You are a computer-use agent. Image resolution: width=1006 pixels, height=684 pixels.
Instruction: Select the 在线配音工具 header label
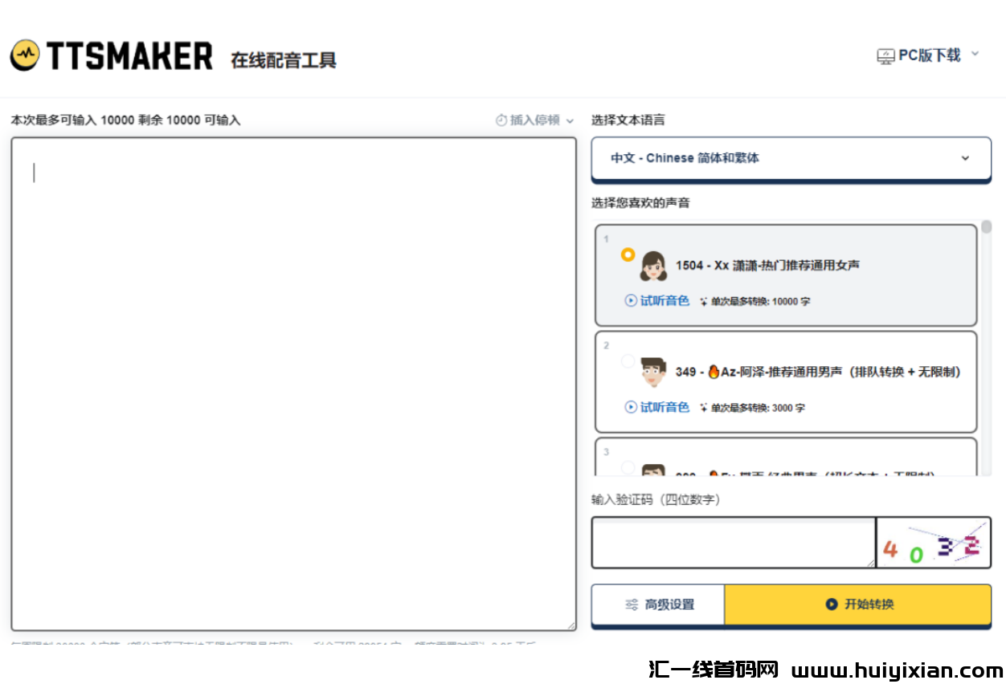coord(283,59)
